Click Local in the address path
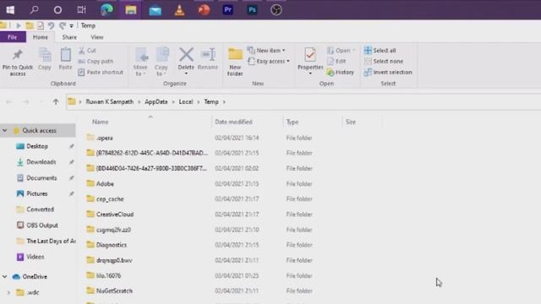Viewport: 541px width, 304px height. click(186, 101)
